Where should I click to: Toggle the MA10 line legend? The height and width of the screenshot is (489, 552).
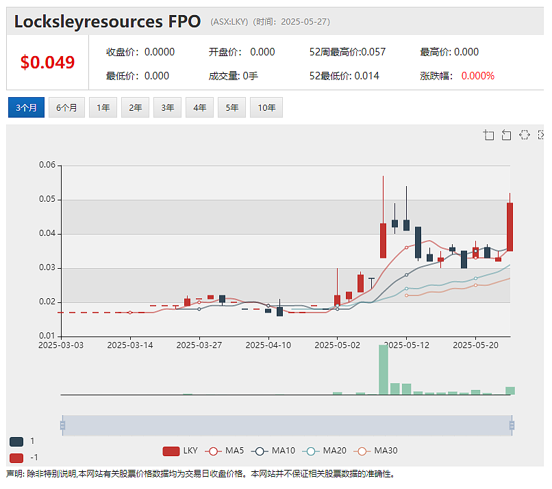(x=273, y=451)
